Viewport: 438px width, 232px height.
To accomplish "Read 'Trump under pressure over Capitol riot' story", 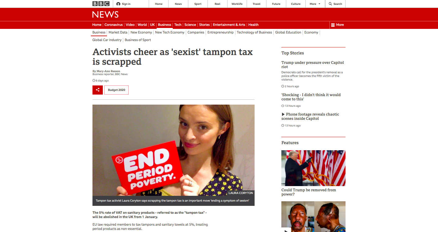I will pos(313,65).
